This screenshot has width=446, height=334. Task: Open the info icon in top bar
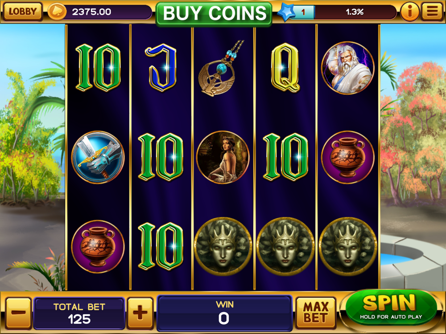click(409, 12)
